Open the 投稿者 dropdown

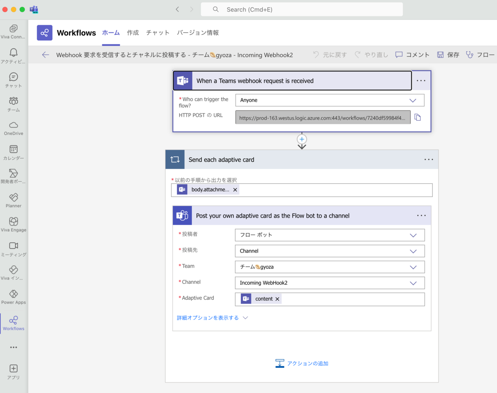tap(413, 235)
